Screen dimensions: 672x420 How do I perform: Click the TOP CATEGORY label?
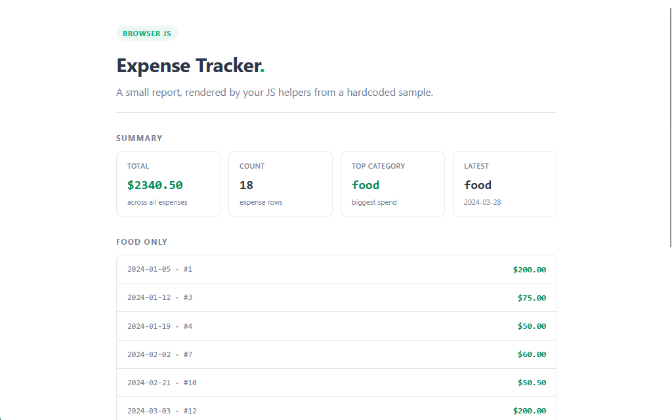[x=379, y=166]
